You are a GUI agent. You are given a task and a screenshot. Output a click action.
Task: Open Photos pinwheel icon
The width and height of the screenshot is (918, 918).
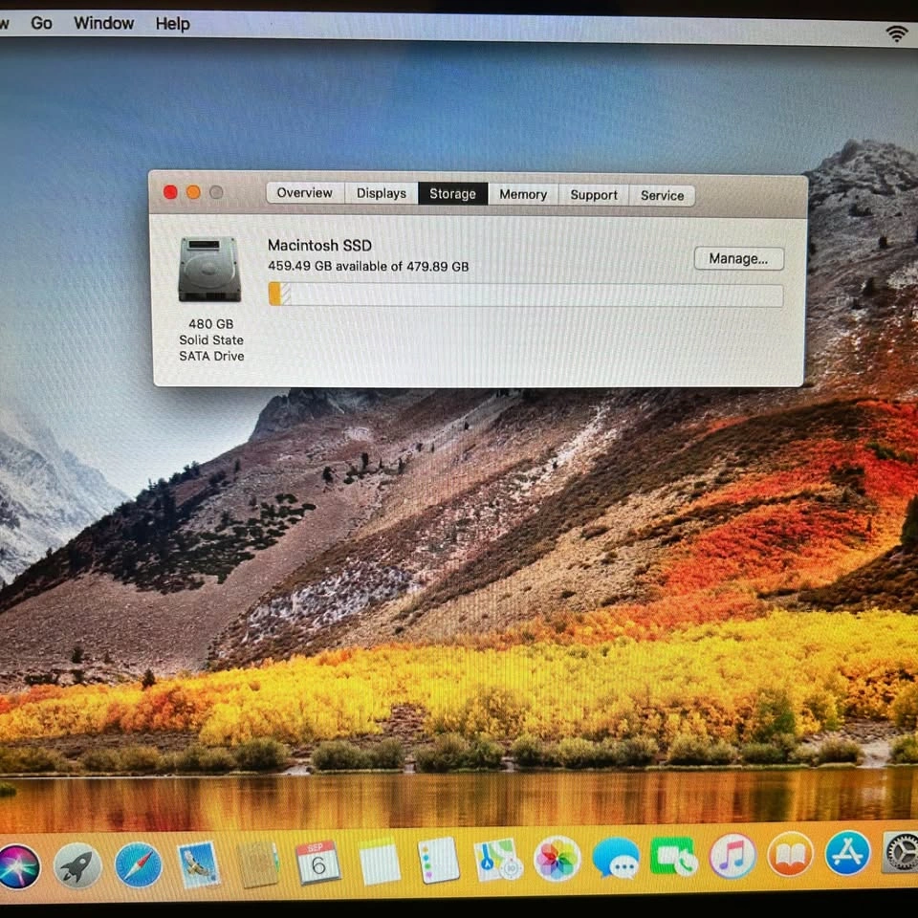(557, 859)
